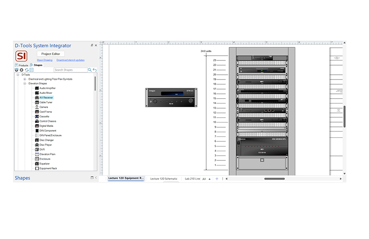This screenshot has width=369, height=239.
Task: Select the Equipment Rack shape icon
Action: 37,168
